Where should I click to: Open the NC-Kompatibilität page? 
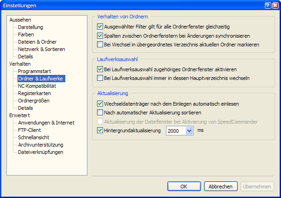(37, 86)
